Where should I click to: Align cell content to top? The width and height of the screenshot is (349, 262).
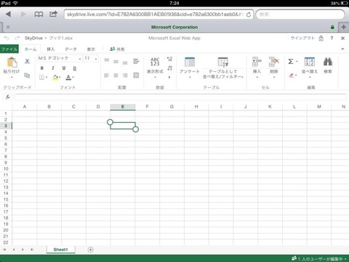[x=107, y=60]
